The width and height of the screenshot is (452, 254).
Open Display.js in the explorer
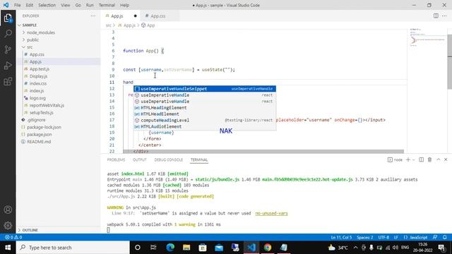coord(38,76)
